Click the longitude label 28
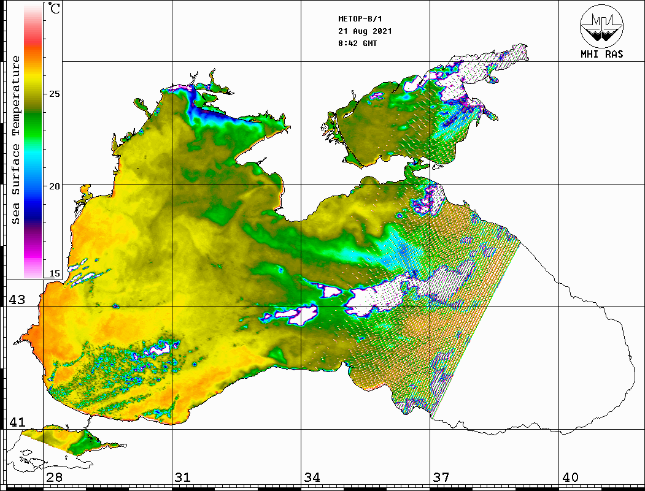The image size is (645, 491). [54, 477]
